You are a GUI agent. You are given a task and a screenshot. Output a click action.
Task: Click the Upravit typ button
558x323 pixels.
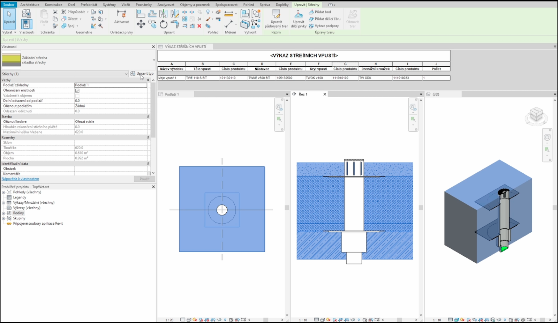142,74
